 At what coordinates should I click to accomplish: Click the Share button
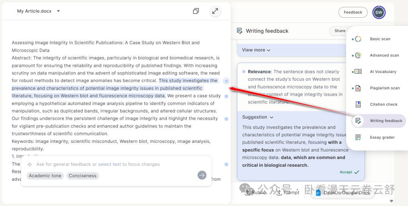(x=340, y=31)
